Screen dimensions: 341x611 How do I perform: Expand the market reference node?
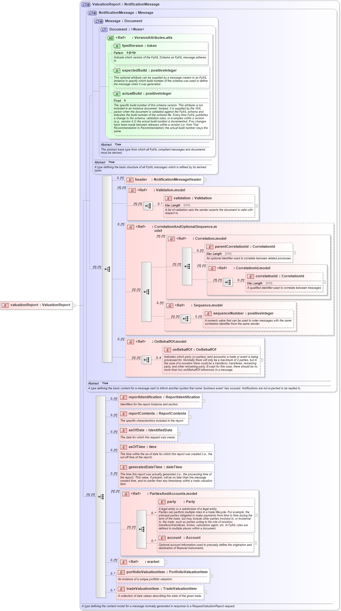pyautogui.click(x=166, y=562)
